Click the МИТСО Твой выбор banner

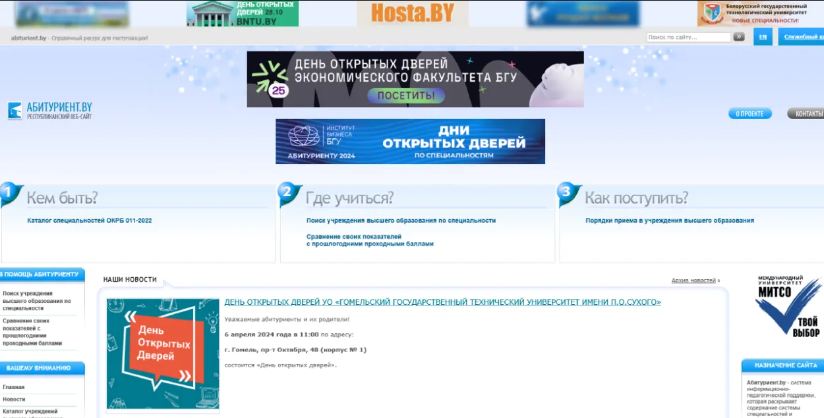coord(788,306)
